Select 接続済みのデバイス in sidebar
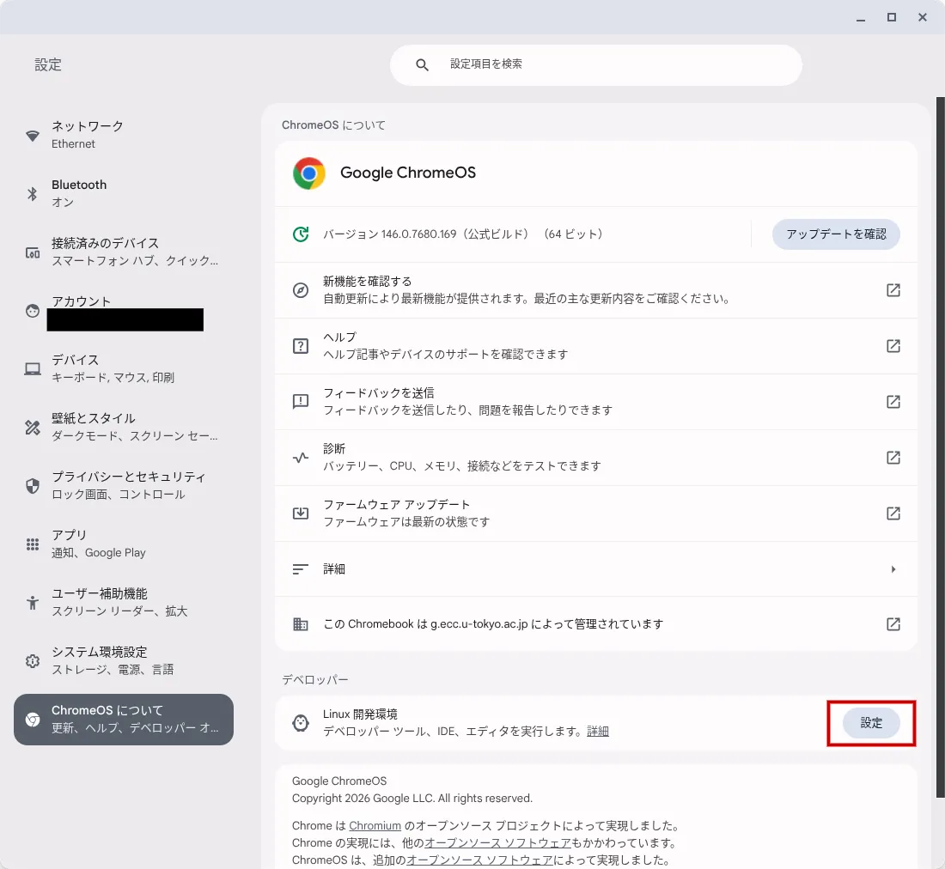 (x=124, y=252)
